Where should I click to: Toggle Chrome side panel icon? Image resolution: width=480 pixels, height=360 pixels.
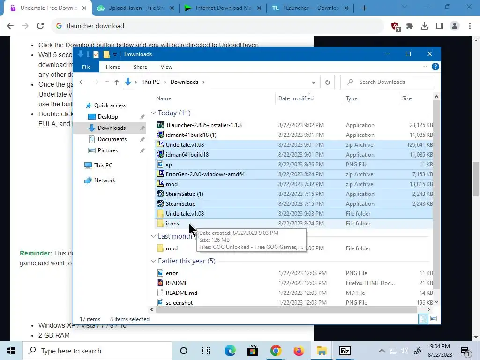(x=440, y=26)
